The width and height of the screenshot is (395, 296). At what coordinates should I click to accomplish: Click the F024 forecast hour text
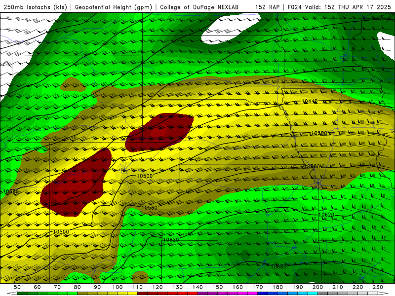tap(295, 7)
